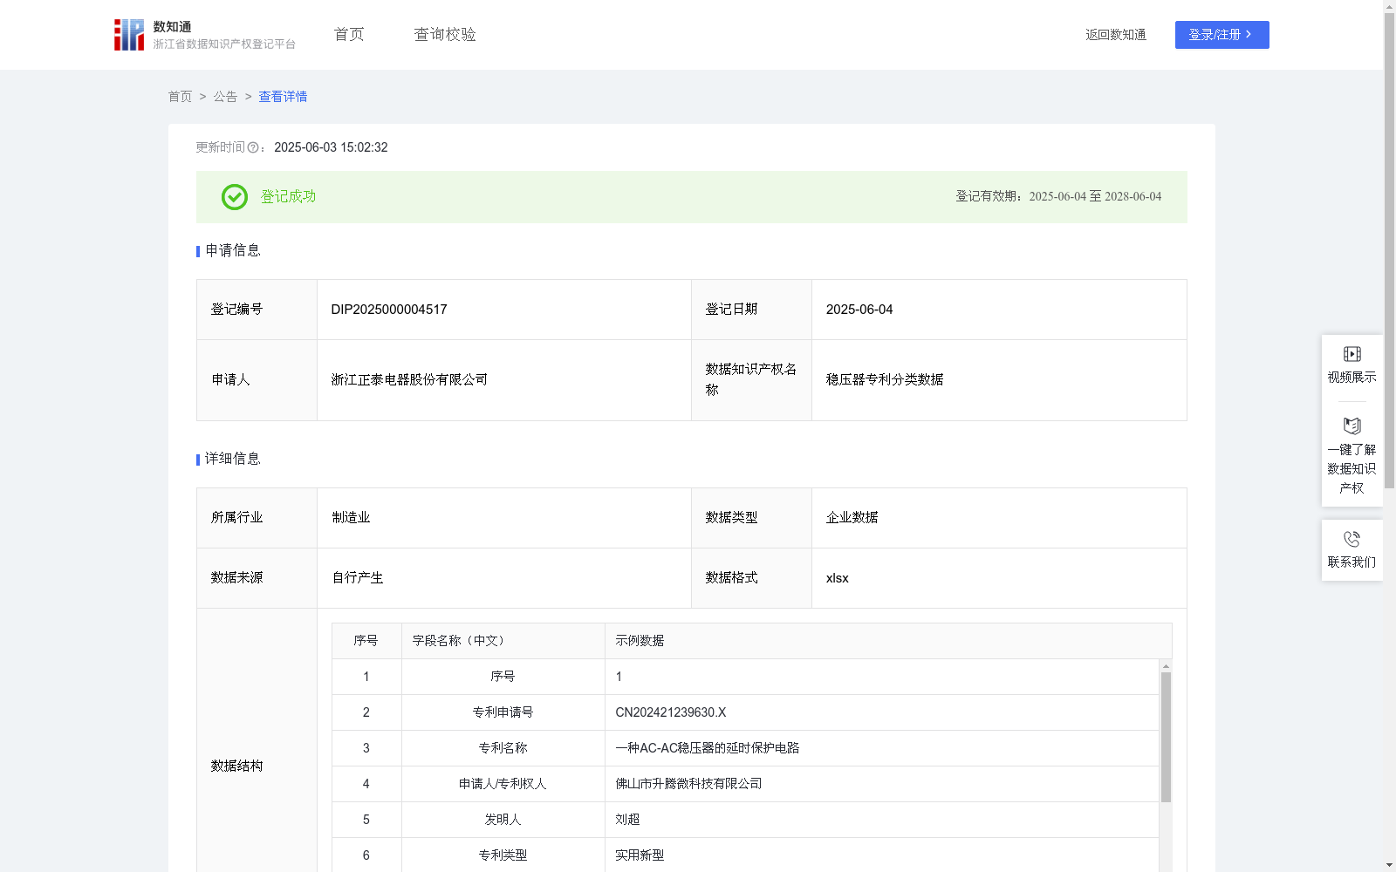Select registration number DIP2025000004517
The image size is (1396, 872).
click(x=389, y=310)
